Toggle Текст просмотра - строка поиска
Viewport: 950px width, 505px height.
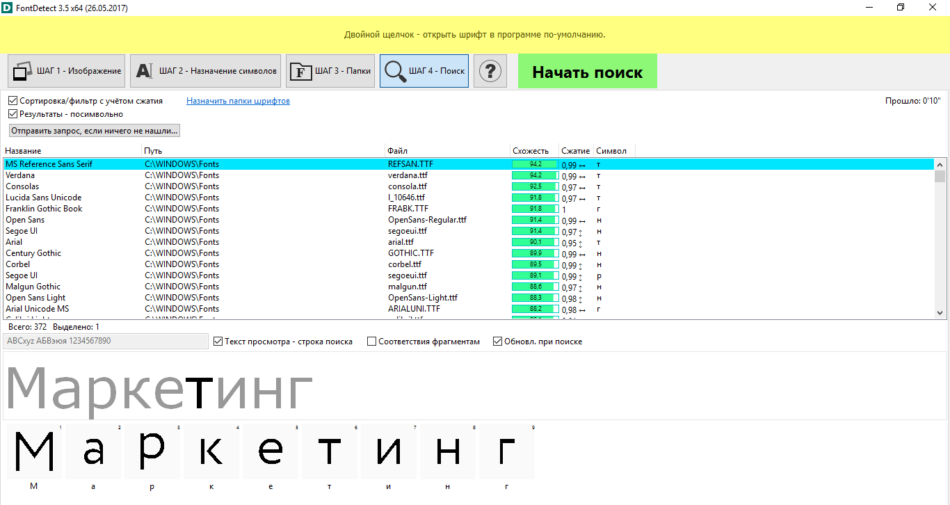(x=218, y=341)
